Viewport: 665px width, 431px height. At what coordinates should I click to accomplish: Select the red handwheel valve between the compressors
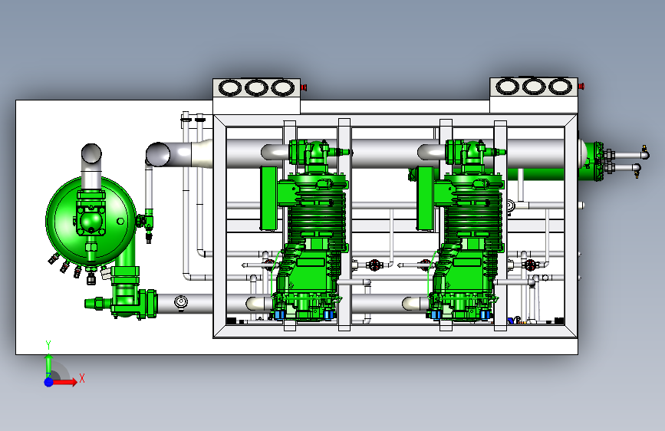[374, 265]
